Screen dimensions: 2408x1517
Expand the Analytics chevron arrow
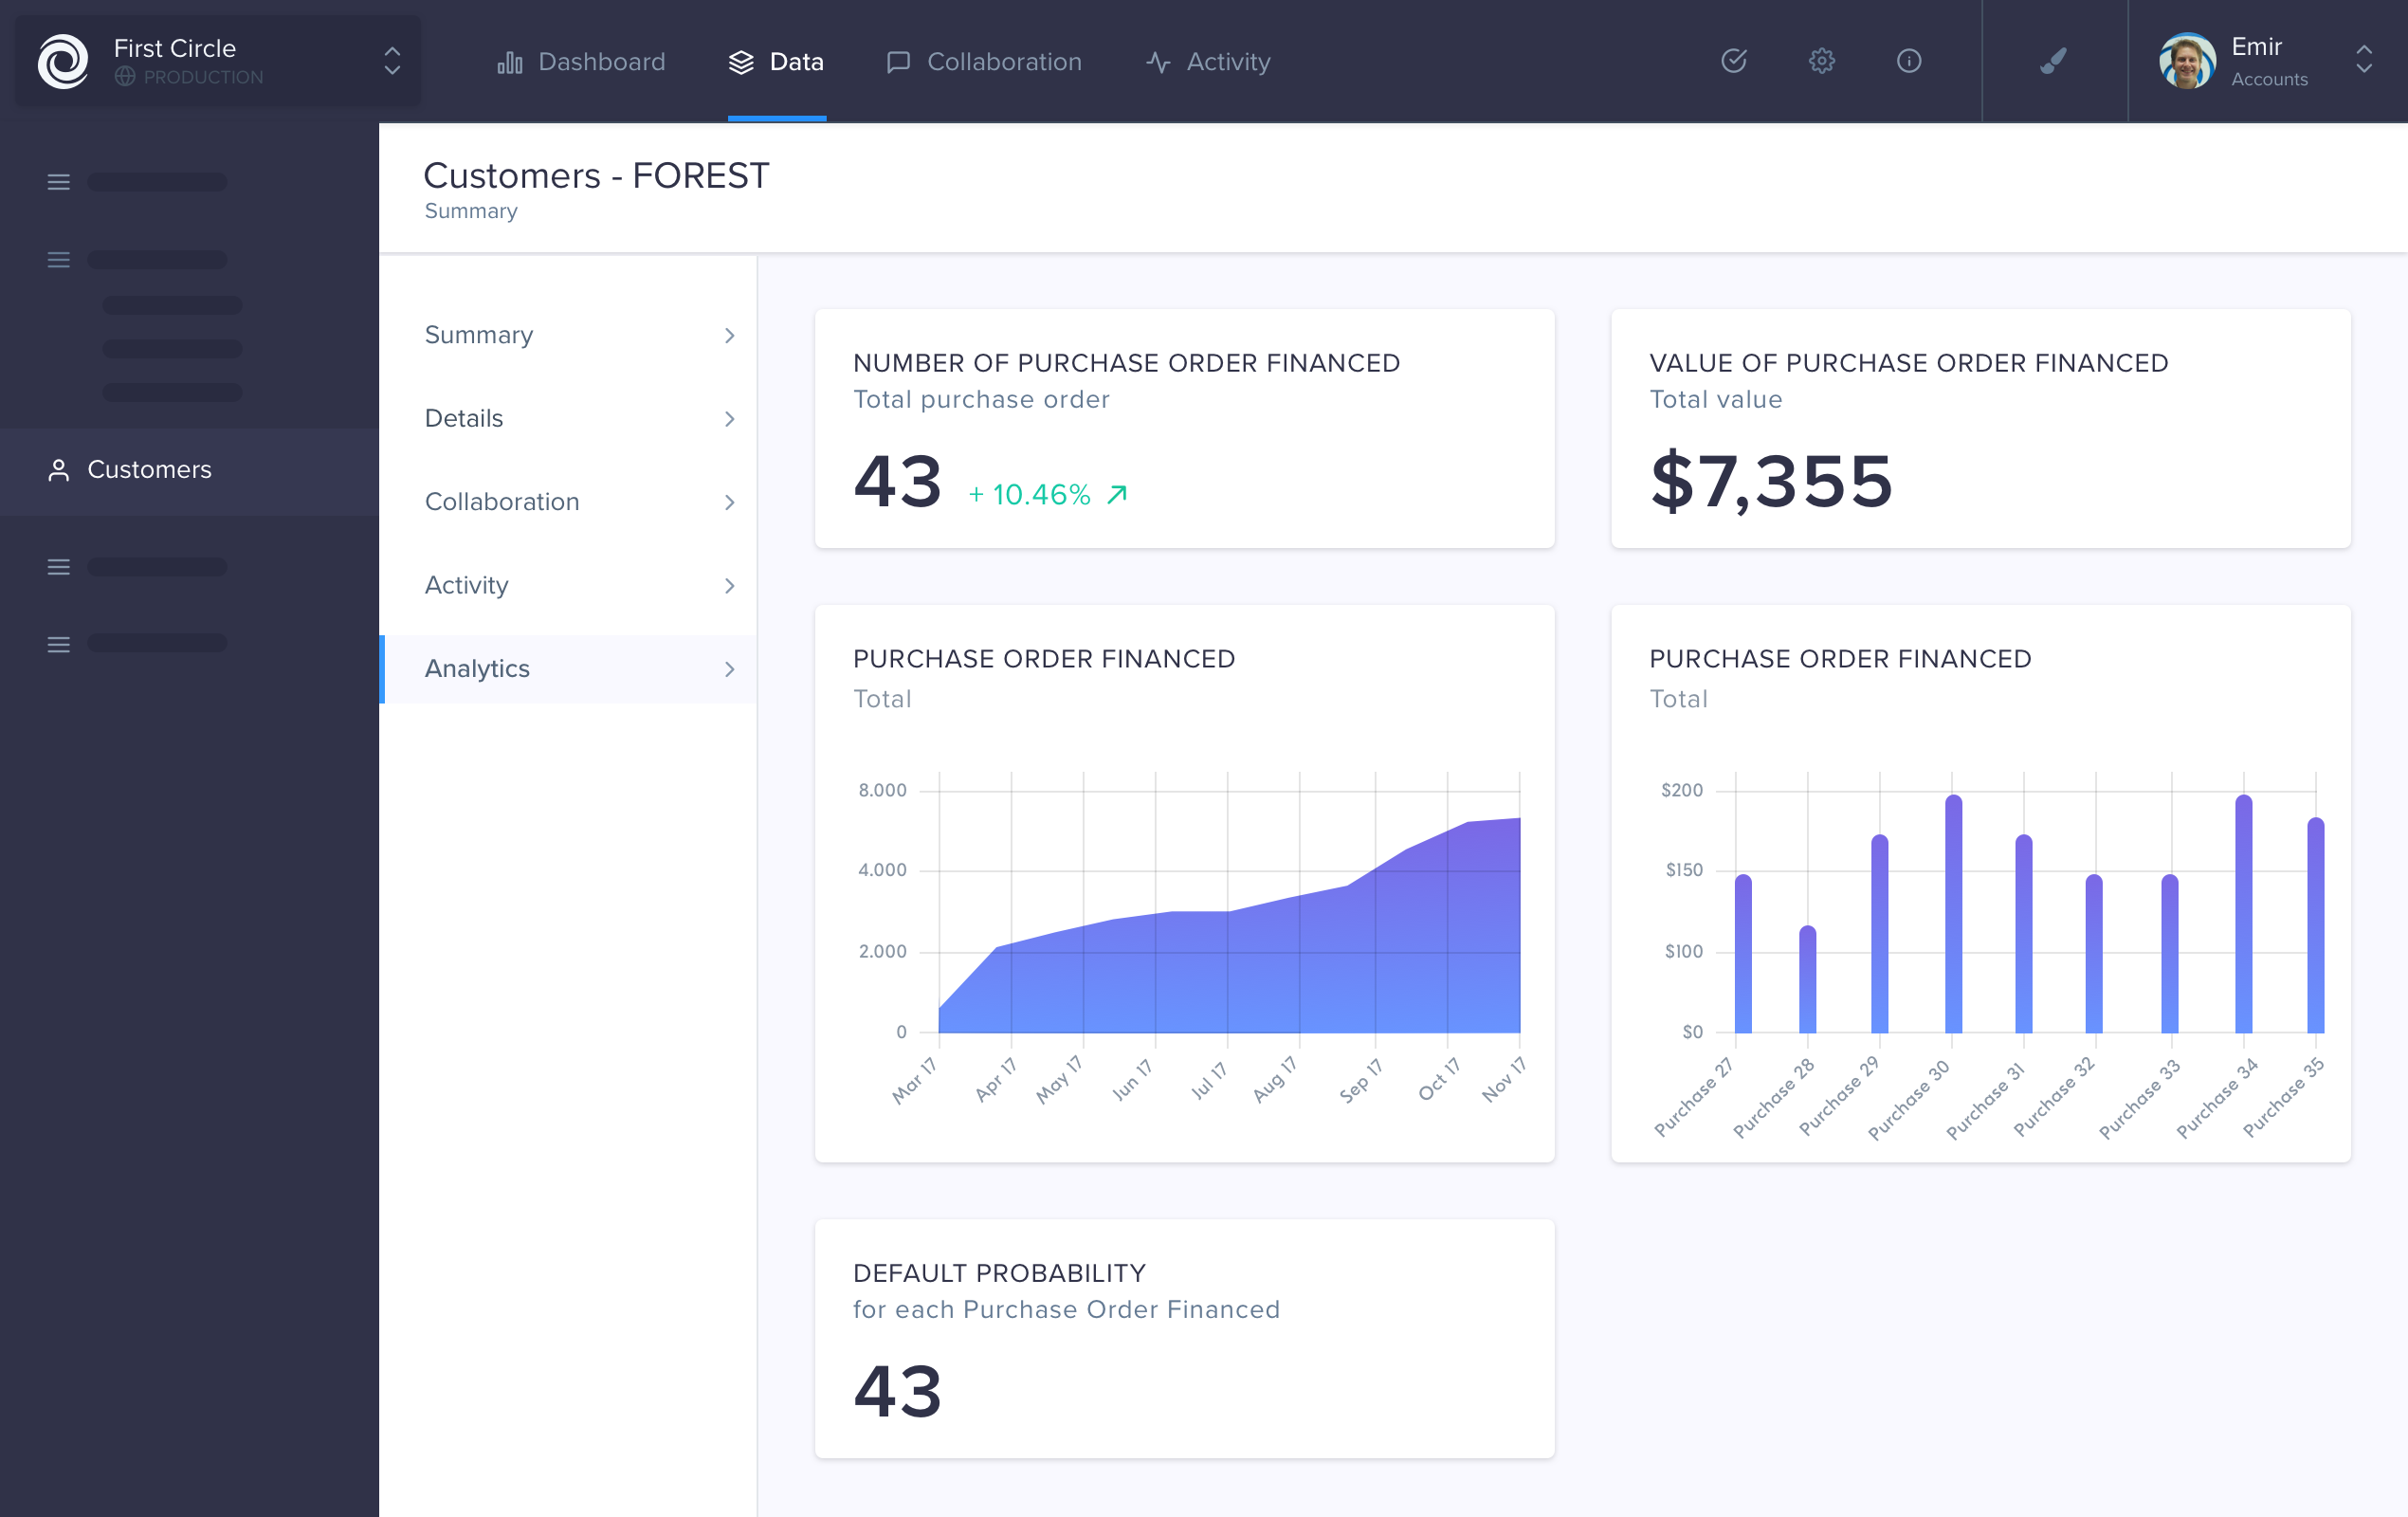pos(729,669)
